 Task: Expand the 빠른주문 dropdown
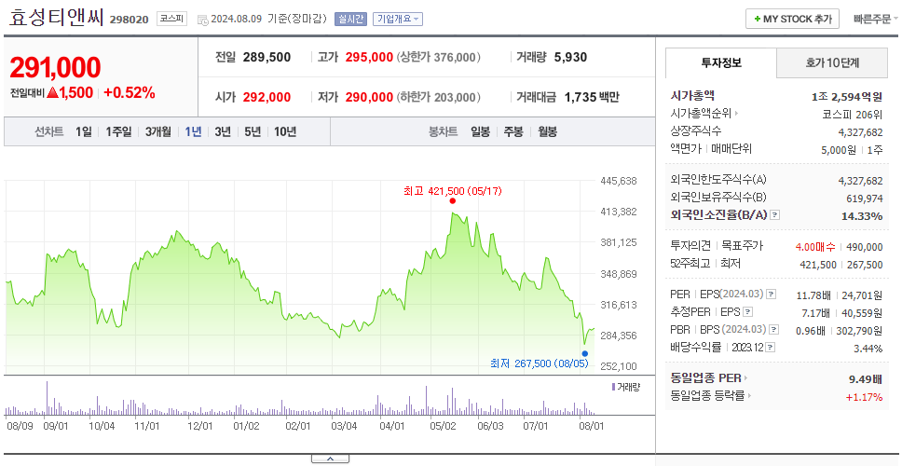[876, 19]
